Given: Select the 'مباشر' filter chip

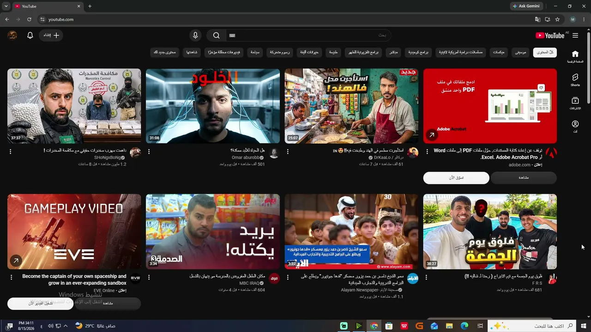Looking at the screenshot, I should (394, 52).
